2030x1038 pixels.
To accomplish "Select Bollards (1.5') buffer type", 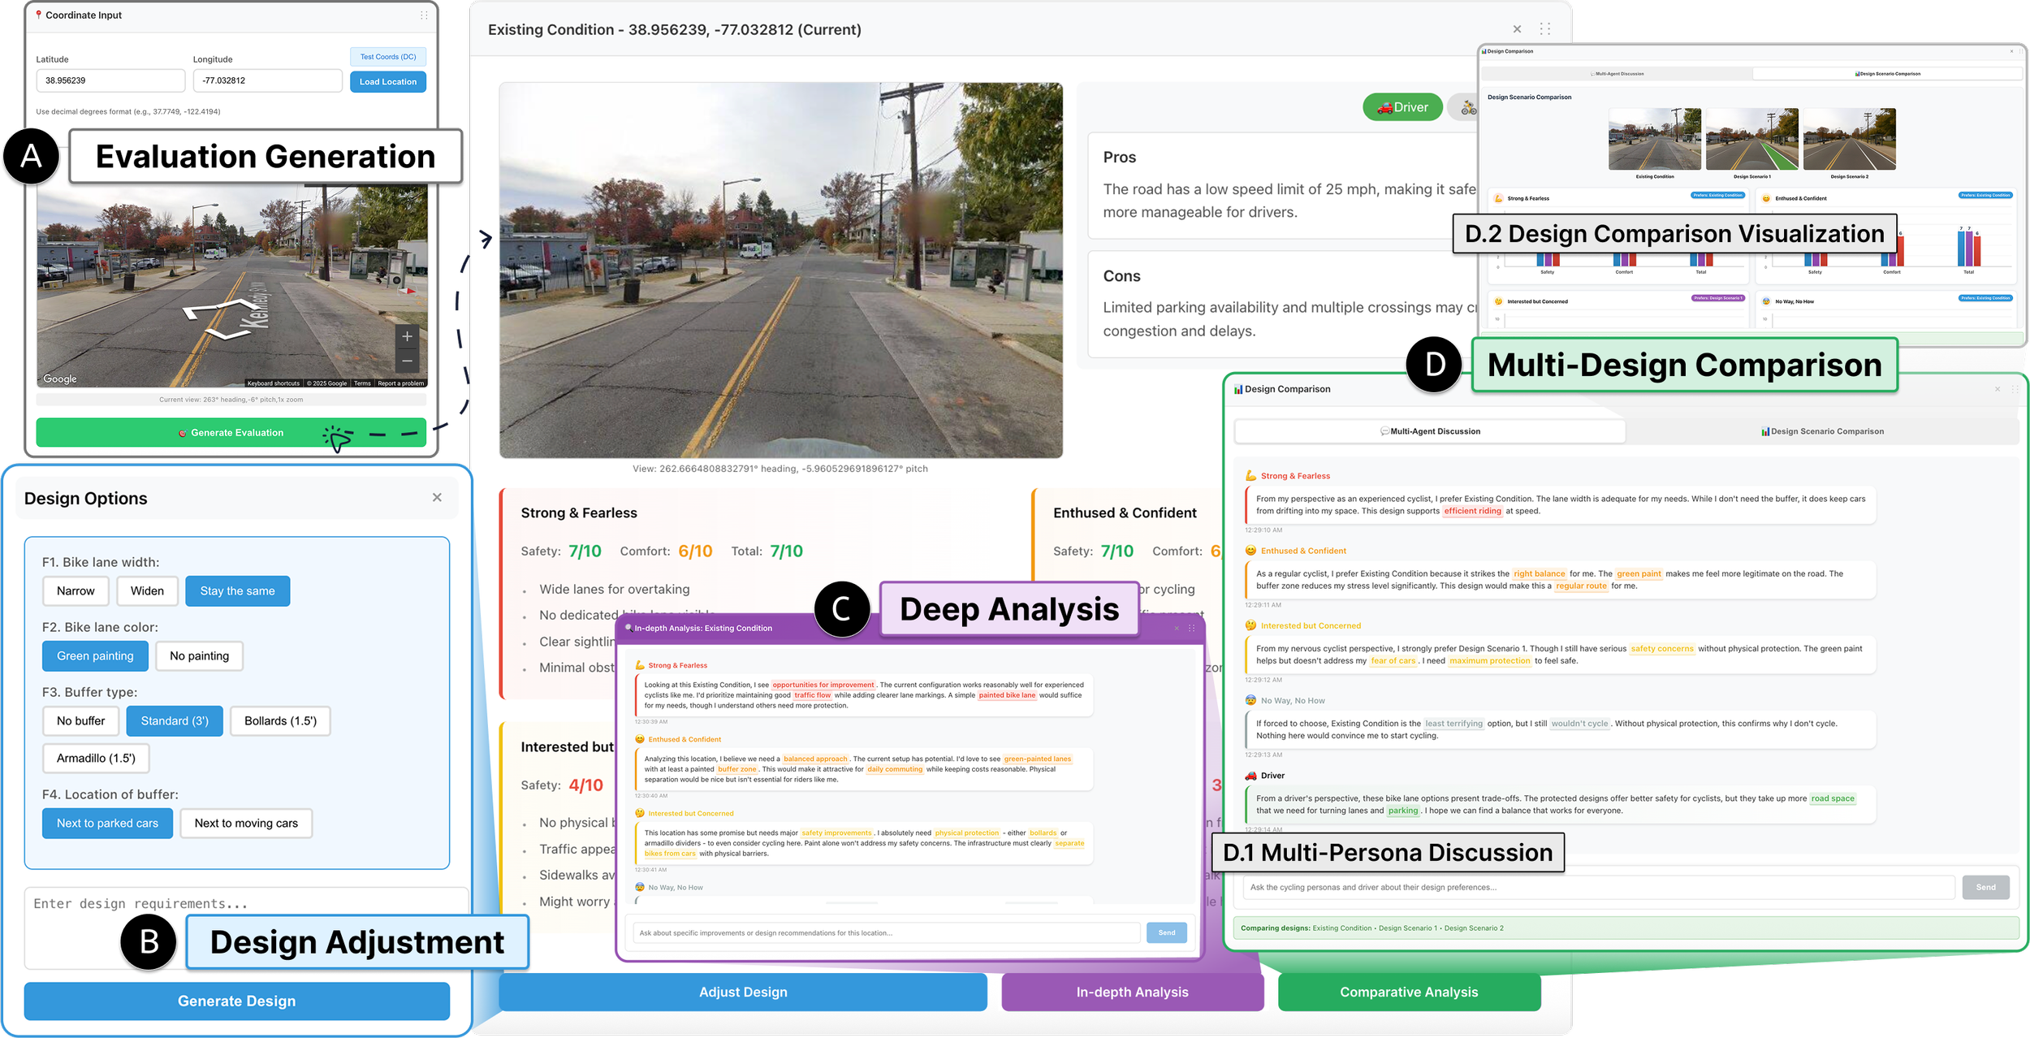I will click(280, 720).
